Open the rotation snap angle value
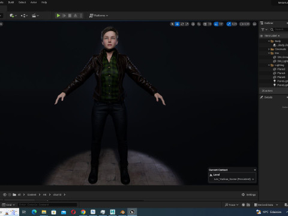This screenshot has width=288, height=216. coord(221,24)
